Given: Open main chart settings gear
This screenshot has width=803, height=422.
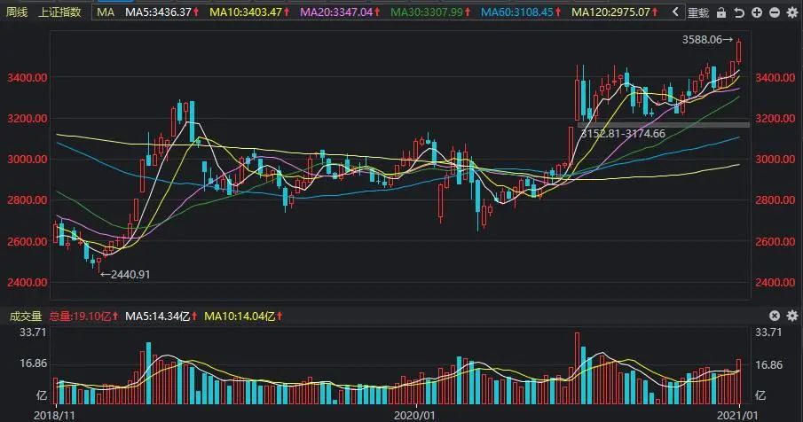Looking at the screenshot, I should tap(792, 12).
